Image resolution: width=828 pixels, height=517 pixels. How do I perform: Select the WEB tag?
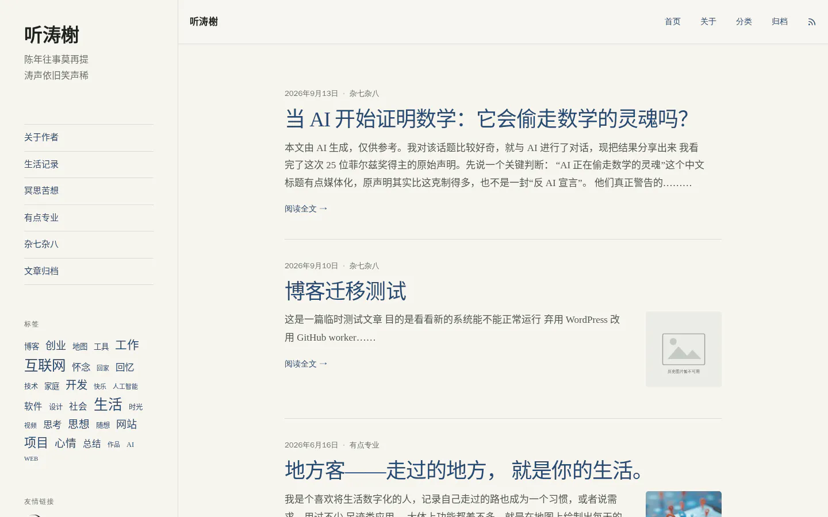[31, 458]
